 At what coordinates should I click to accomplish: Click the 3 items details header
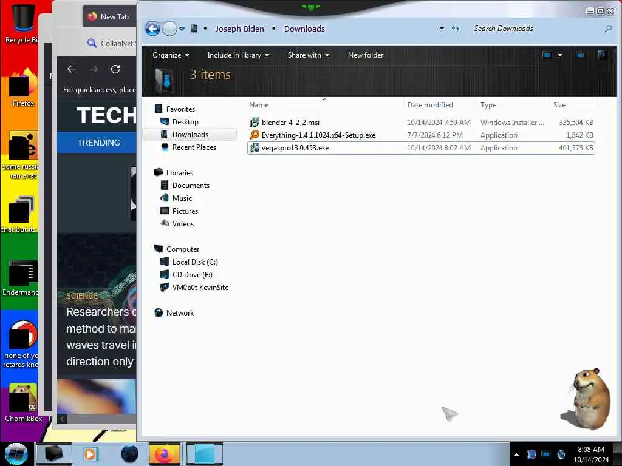tap(210, 75)
